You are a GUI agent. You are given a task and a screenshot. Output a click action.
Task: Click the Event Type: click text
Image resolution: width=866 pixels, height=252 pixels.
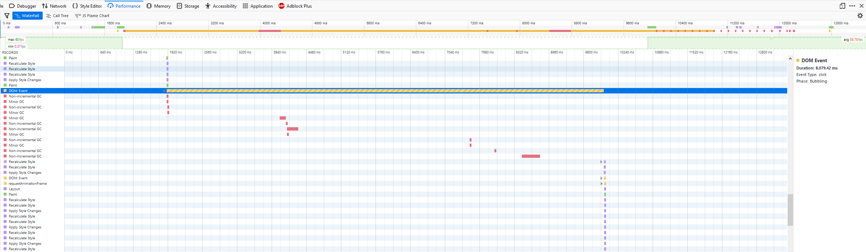(x=811, y=75)
